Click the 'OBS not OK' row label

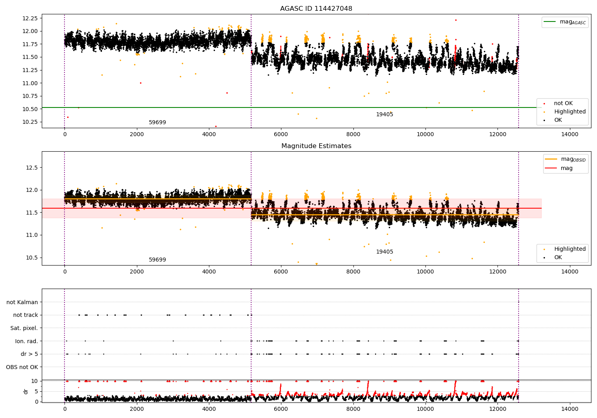click(22, 367)
